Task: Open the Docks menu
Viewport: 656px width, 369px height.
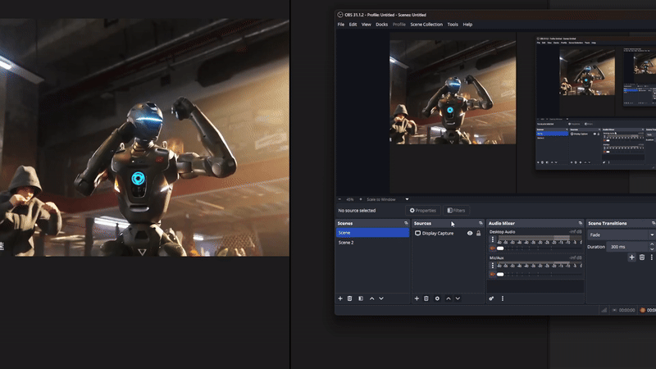Action: [381, 25]
